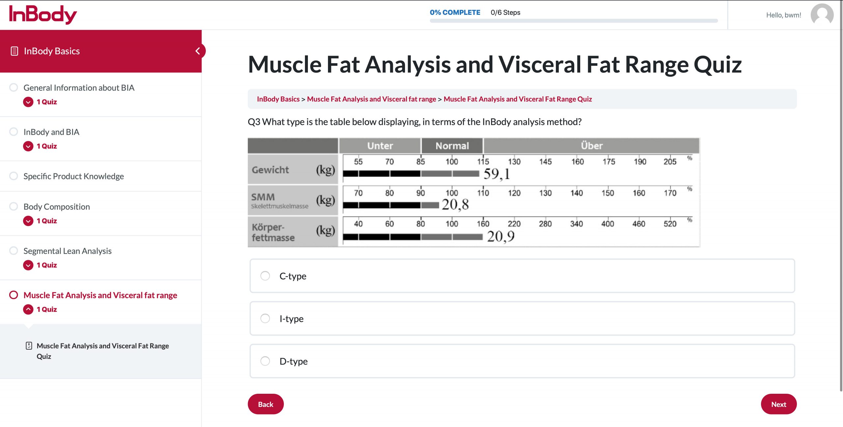Expand the quiz list under Body Composition
This screenshot has height=427, width=843.
click(28, 221)
